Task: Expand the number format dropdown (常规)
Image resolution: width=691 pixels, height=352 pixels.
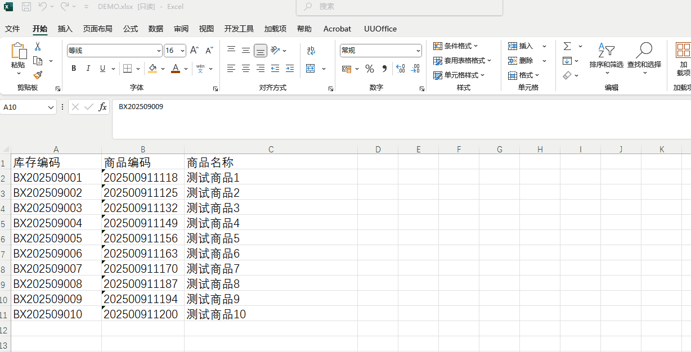Action: coord(418,51)
